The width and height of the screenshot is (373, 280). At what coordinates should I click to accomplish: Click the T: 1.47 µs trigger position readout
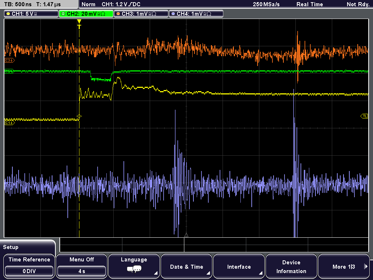(48, 4)
